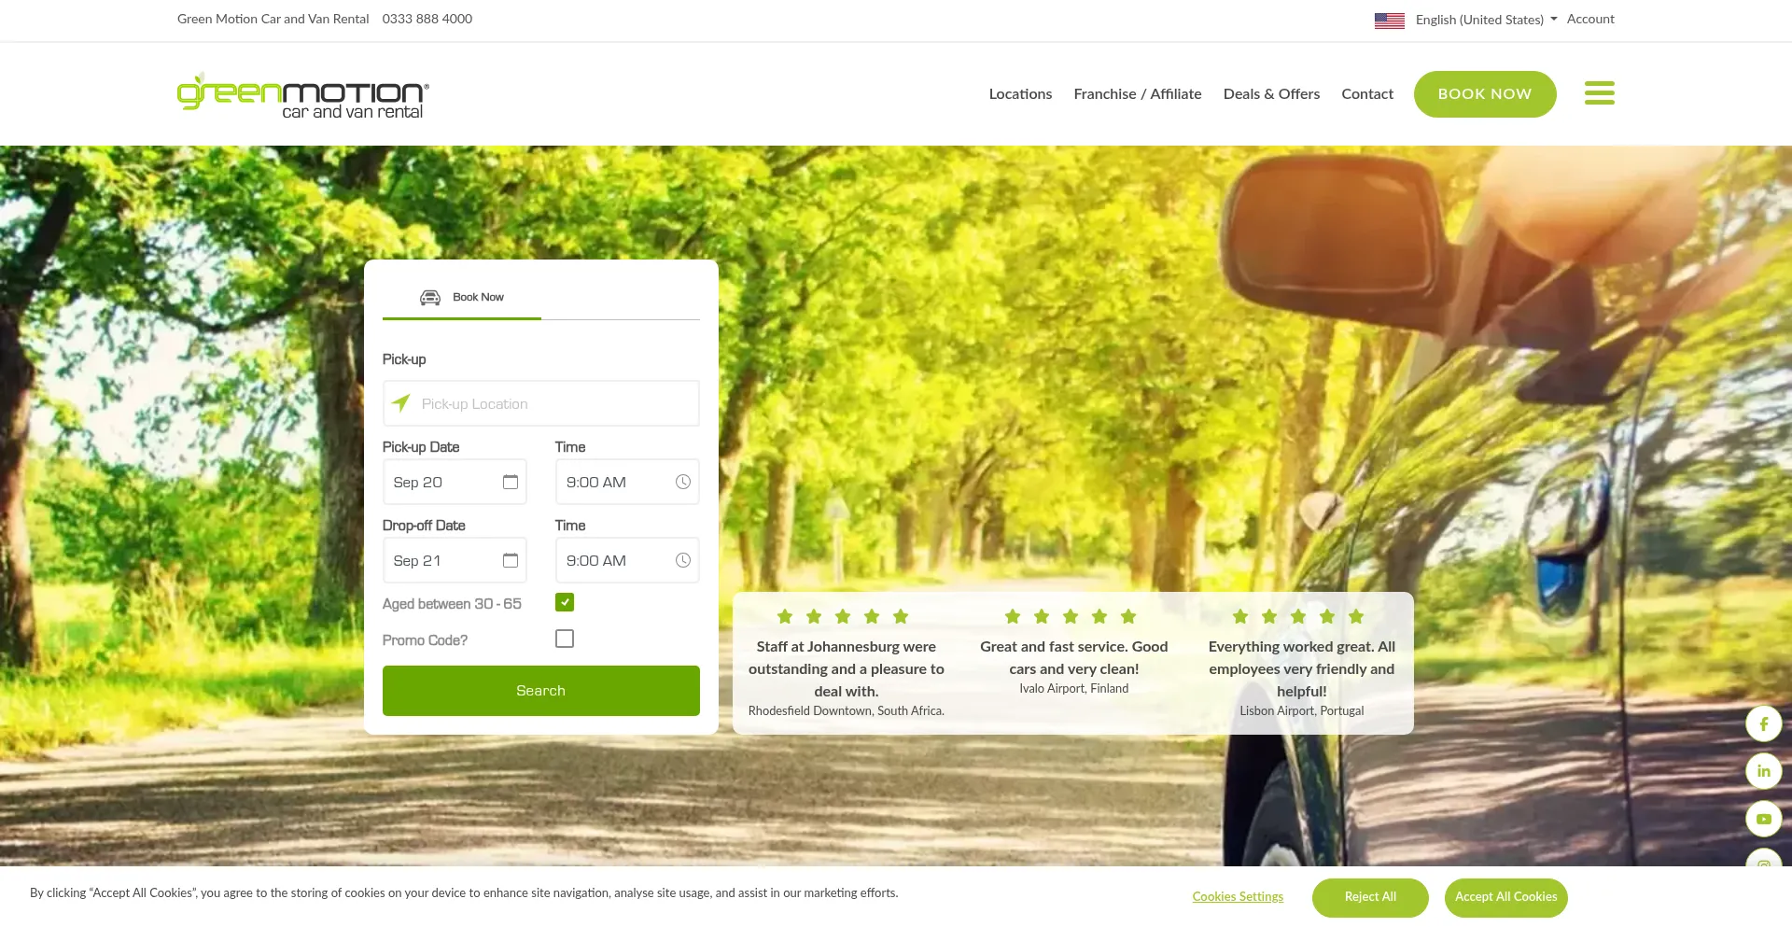Click the Account link
The width and height of the screenshot is (1792, 927).
(x=1590, y=20)
